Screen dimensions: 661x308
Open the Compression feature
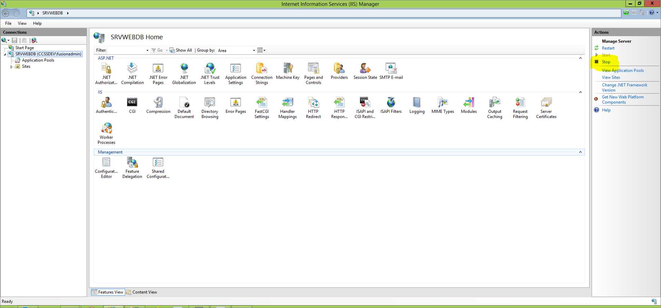click(x=158, y=105)
